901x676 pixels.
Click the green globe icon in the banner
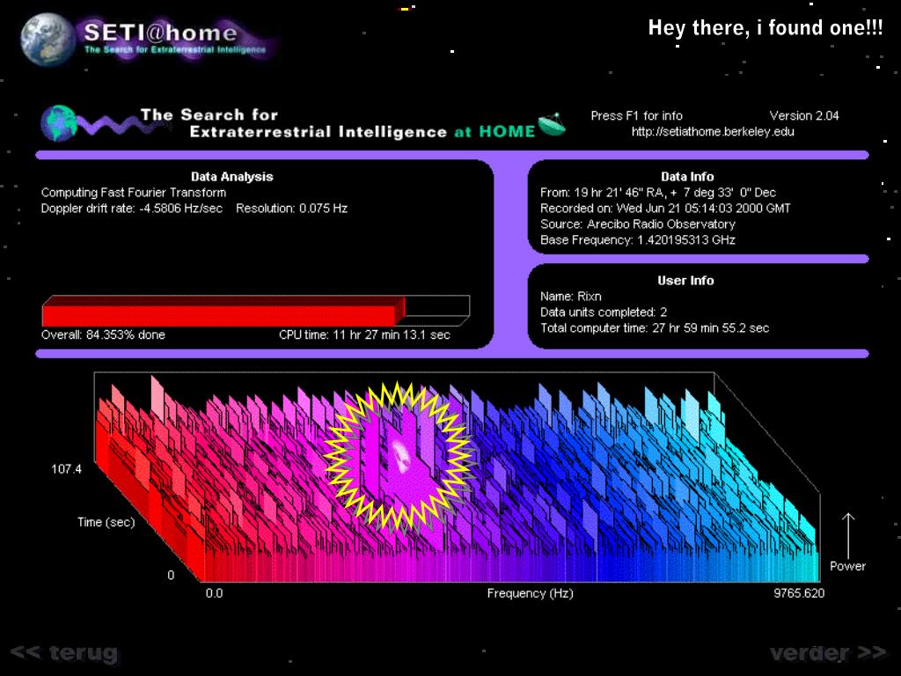pos(59,123)
